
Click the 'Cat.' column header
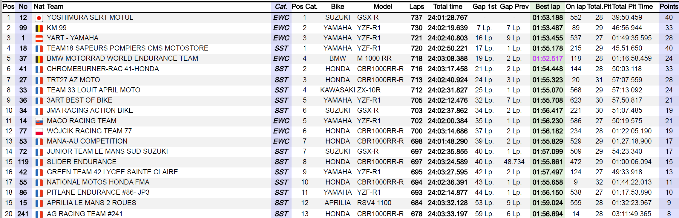point(281,7)
